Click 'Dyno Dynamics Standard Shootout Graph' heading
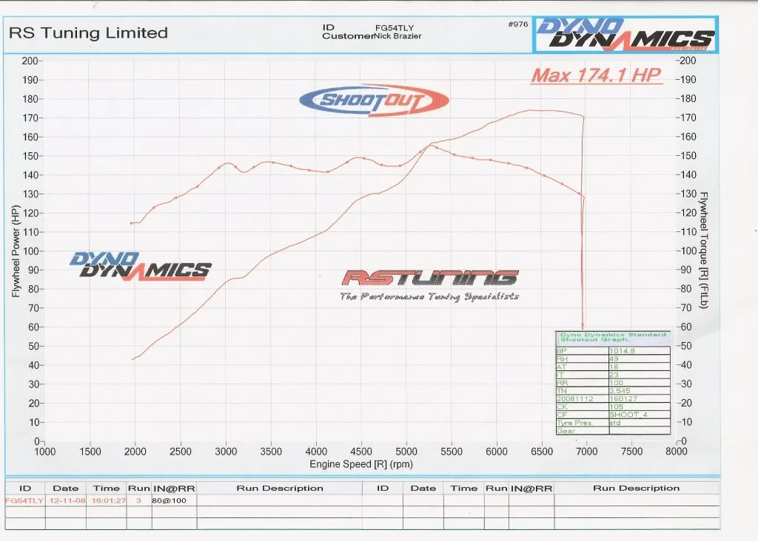The image size is (758, 541). 613,337
